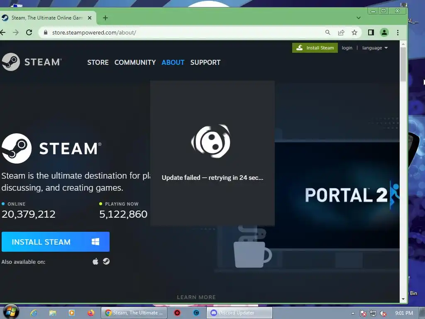View site lock information icon
The width and height of the screenshot is (425, 319).
click(x=46, y=32)
